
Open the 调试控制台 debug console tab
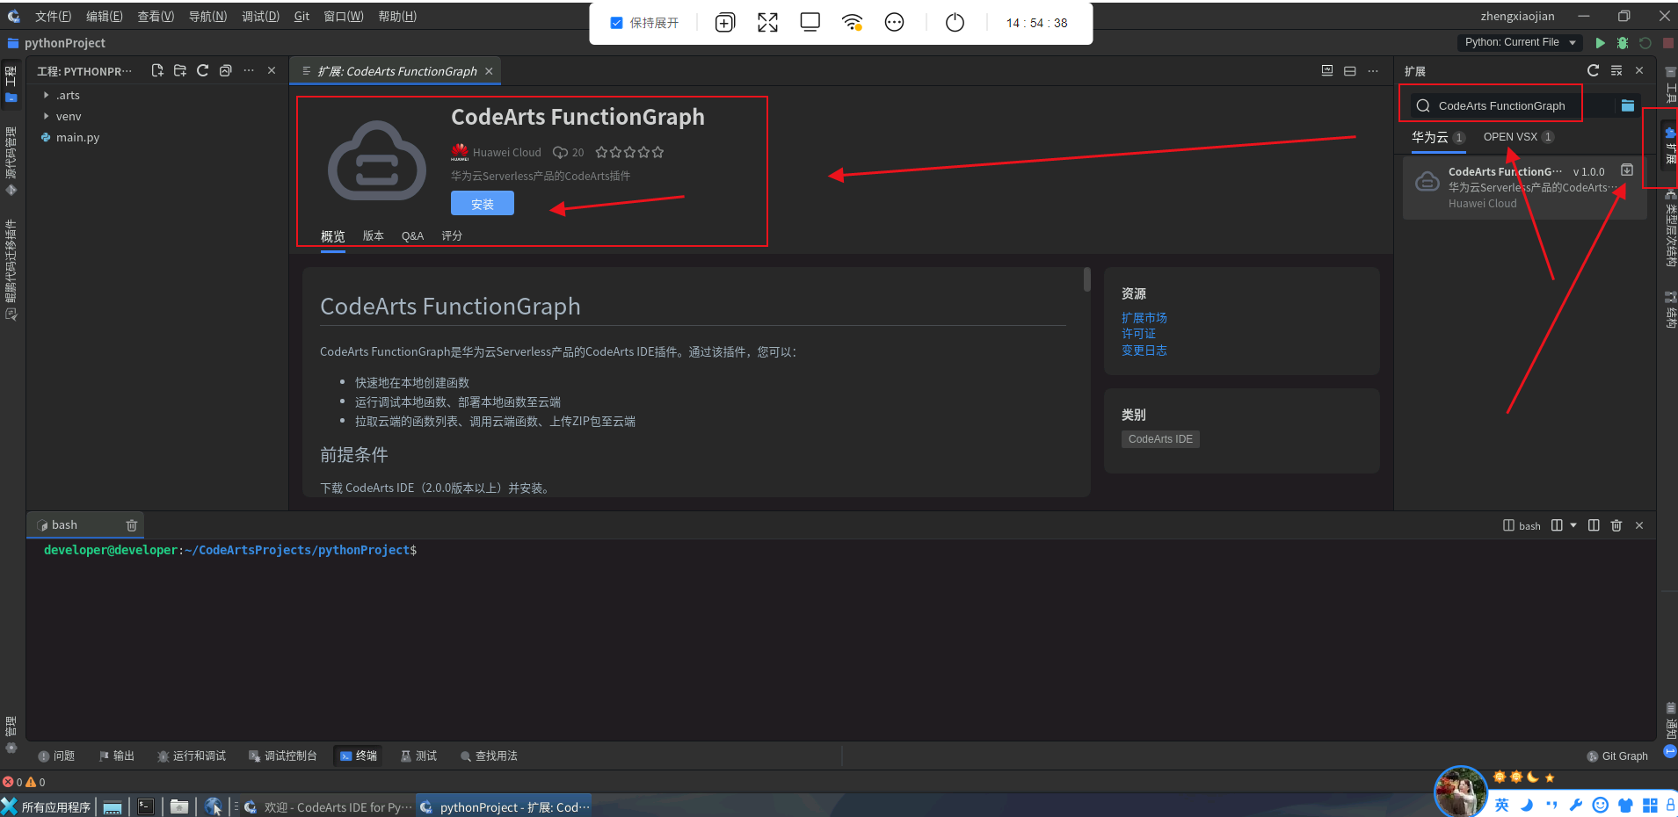[x=282, y=756]
